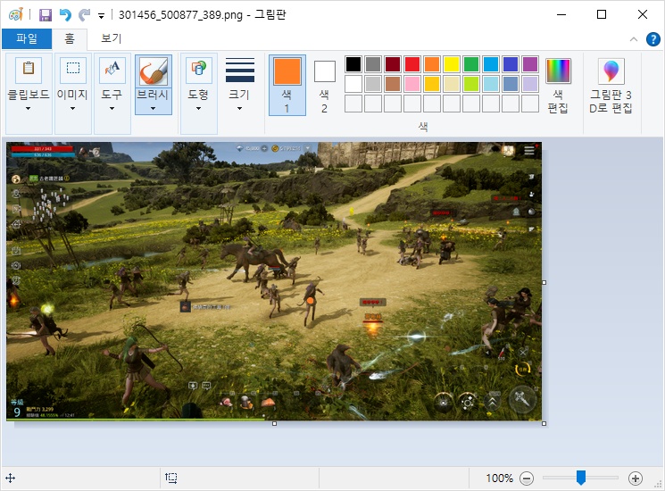Pick the yellow color swatch
This screenshot has width=665, height=491.
pyautogui.click(x=452, y=64)
